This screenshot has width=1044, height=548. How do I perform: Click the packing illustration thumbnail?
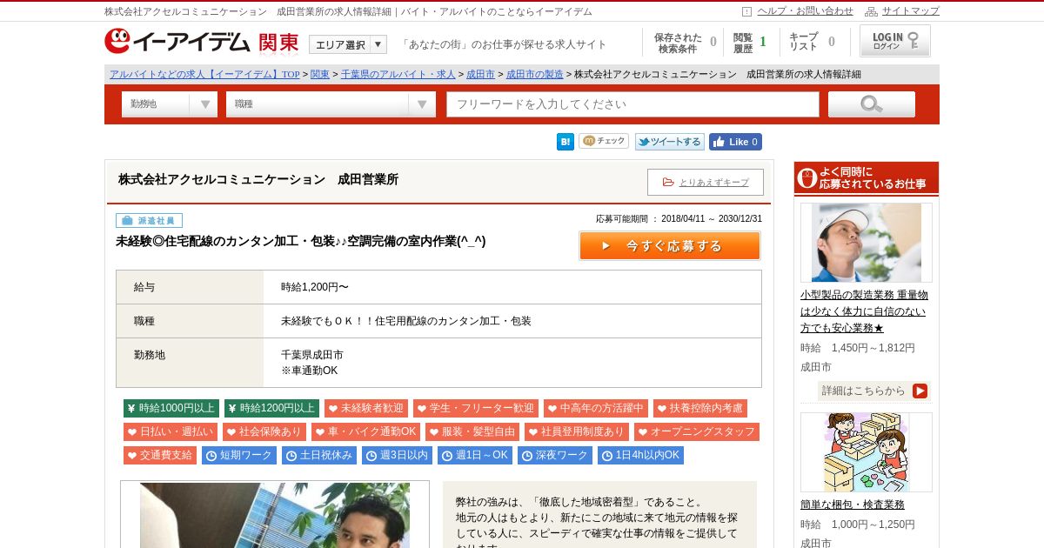867,452
